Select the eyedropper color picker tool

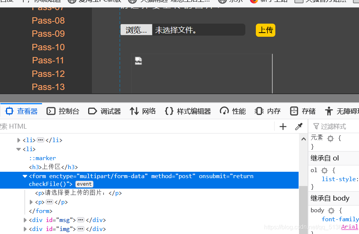coord(299,126)
